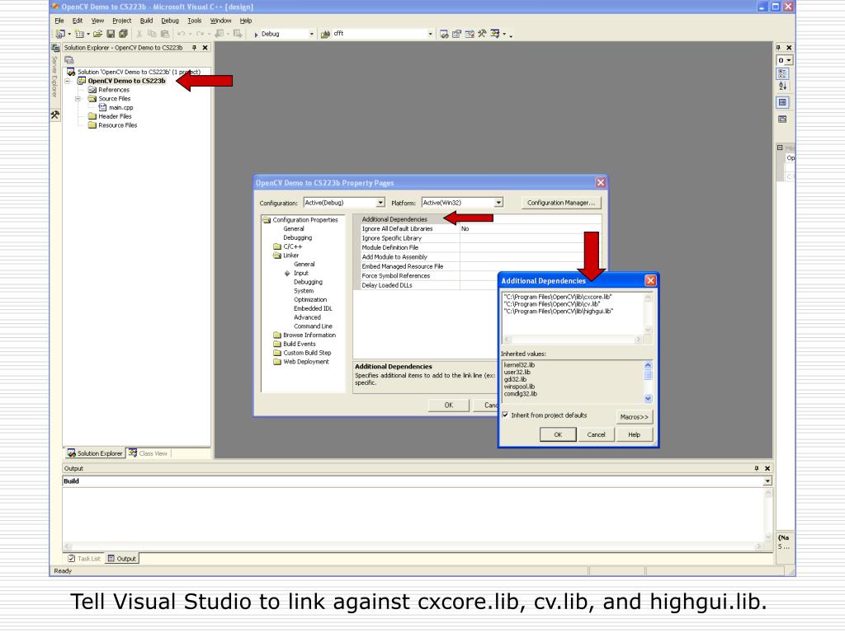This screenshot has height=633, width=845.
Task: Click the Paste toolbar icon
Action: click(x=165, y=34)
